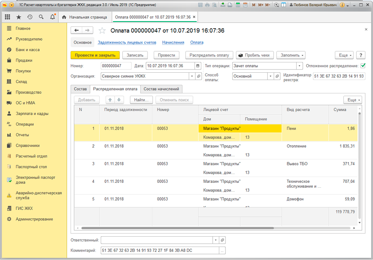373x260 pixels.
Task: Add document to favorites with star
Action: tap(102, 31)
